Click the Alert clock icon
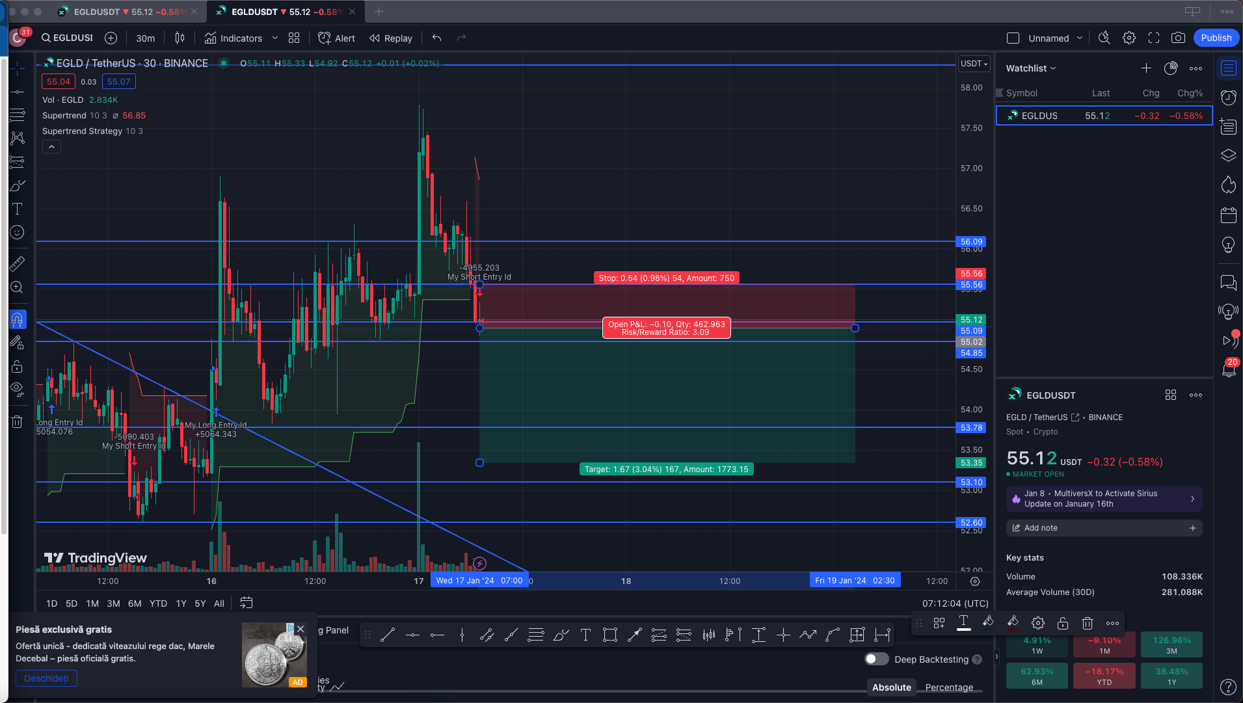 [x=336, y=38]
